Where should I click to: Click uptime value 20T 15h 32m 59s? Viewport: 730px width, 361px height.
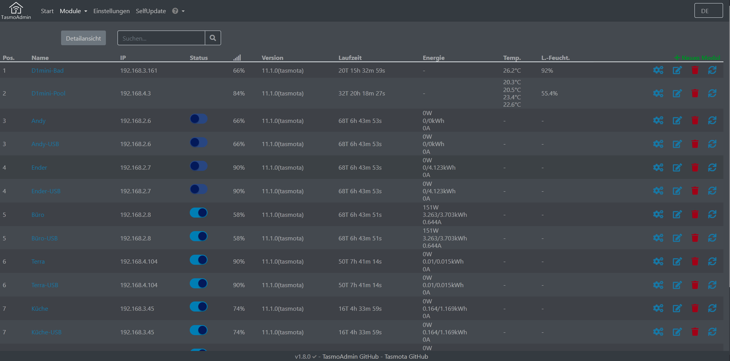point(362,70)
